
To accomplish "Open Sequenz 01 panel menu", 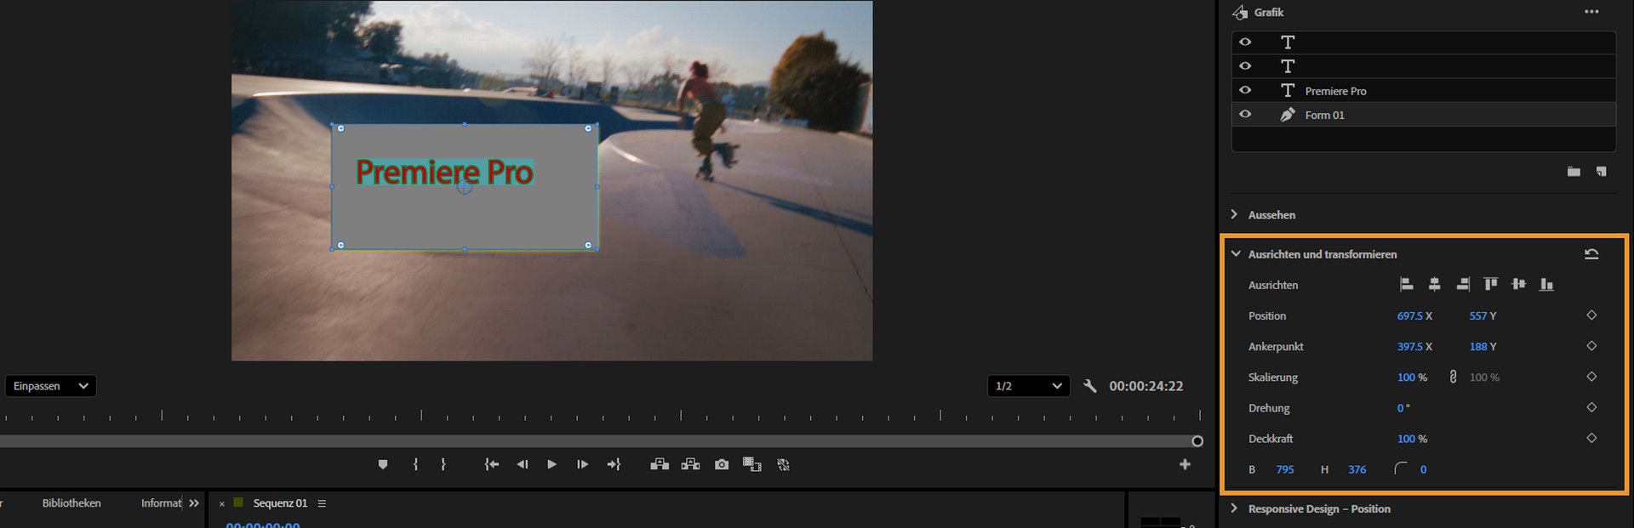I will pyautogui.click(x=322, y=503).
